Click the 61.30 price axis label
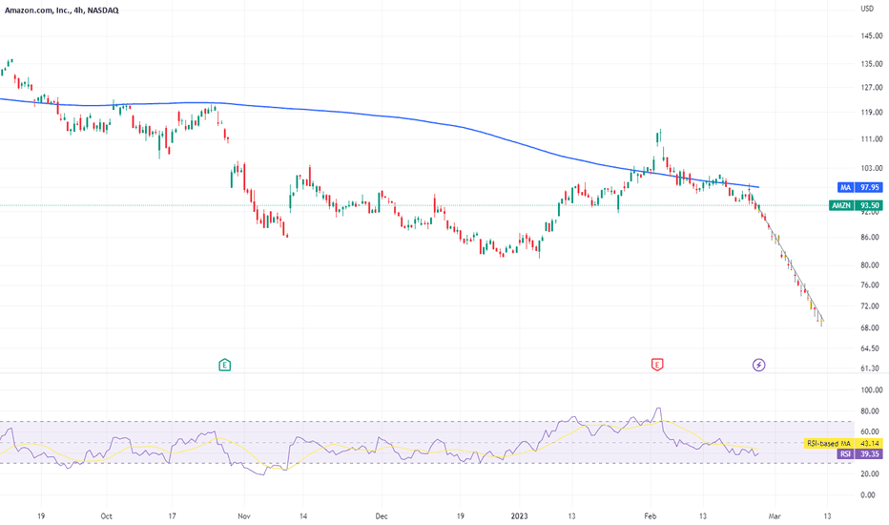This screenshot has height=525, width=889. click(x=870, y=368)
